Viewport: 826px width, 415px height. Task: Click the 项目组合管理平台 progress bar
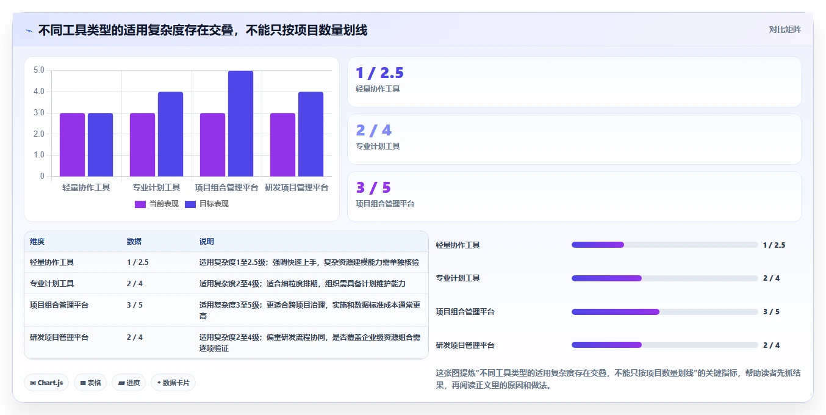(x=664, y=312)
